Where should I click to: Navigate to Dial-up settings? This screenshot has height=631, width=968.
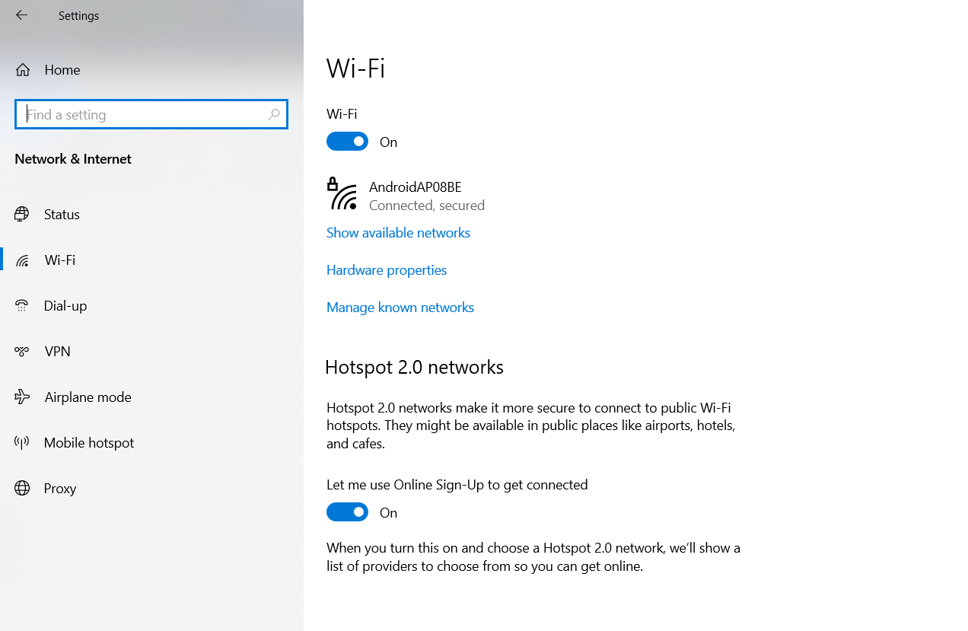tap(65, 305)
